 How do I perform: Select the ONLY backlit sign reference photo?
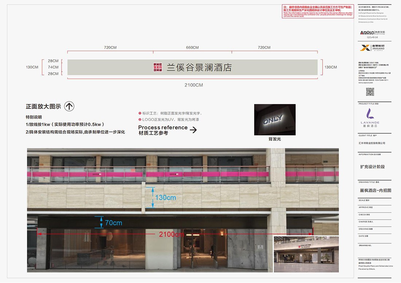[x=275, y=120]
